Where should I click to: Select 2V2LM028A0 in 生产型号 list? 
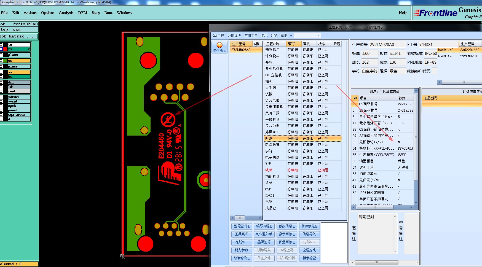[247, 50]
